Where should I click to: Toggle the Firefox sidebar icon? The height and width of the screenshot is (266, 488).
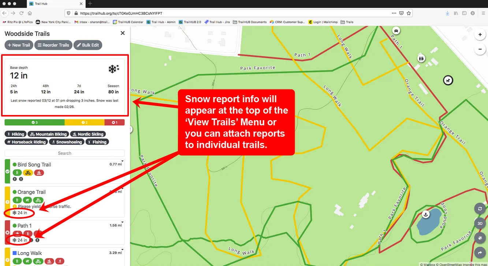click(x=464, y=13)
